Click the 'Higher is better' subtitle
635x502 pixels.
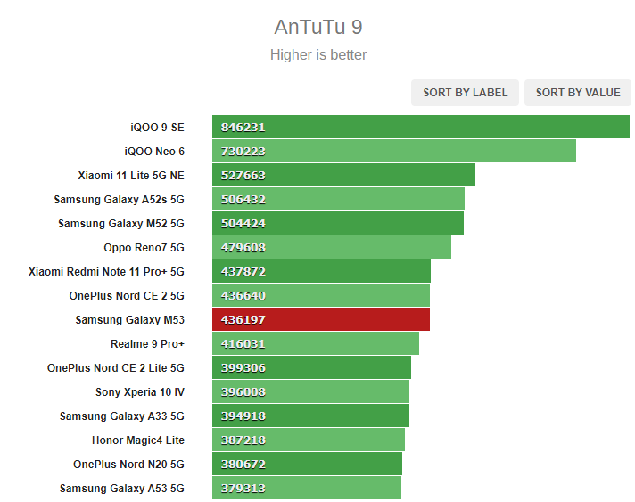pyautogui.click(x=318, y=54)
